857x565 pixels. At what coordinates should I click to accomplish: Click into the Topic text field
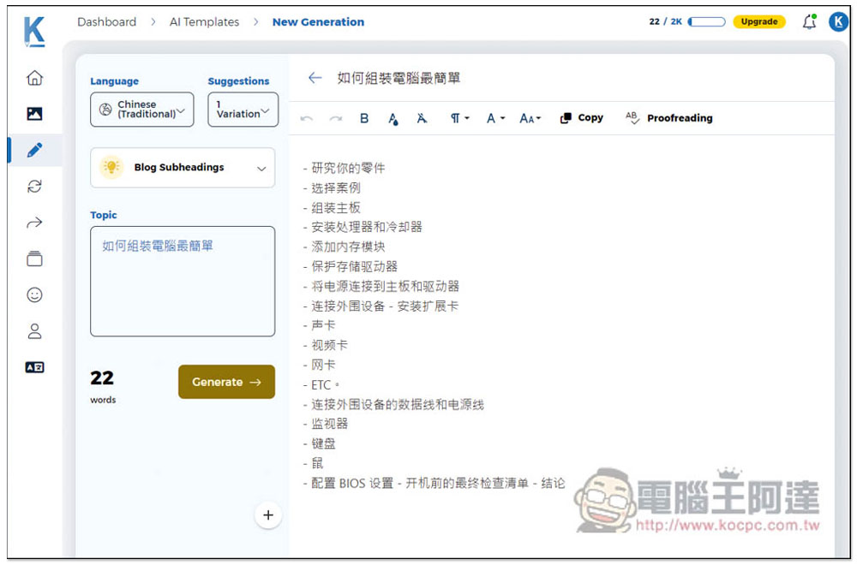click(x=183, y=281)
